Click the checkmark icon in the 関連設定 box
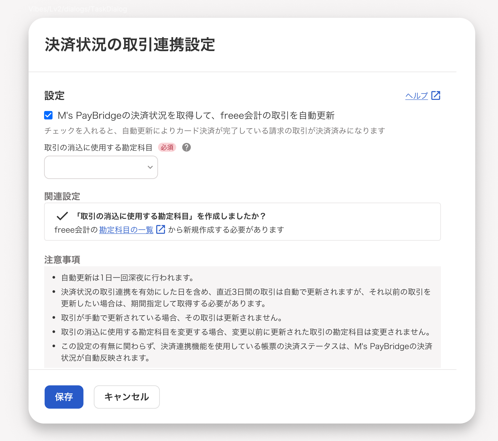This screenshot has width=498, height=441. (62, 216)
